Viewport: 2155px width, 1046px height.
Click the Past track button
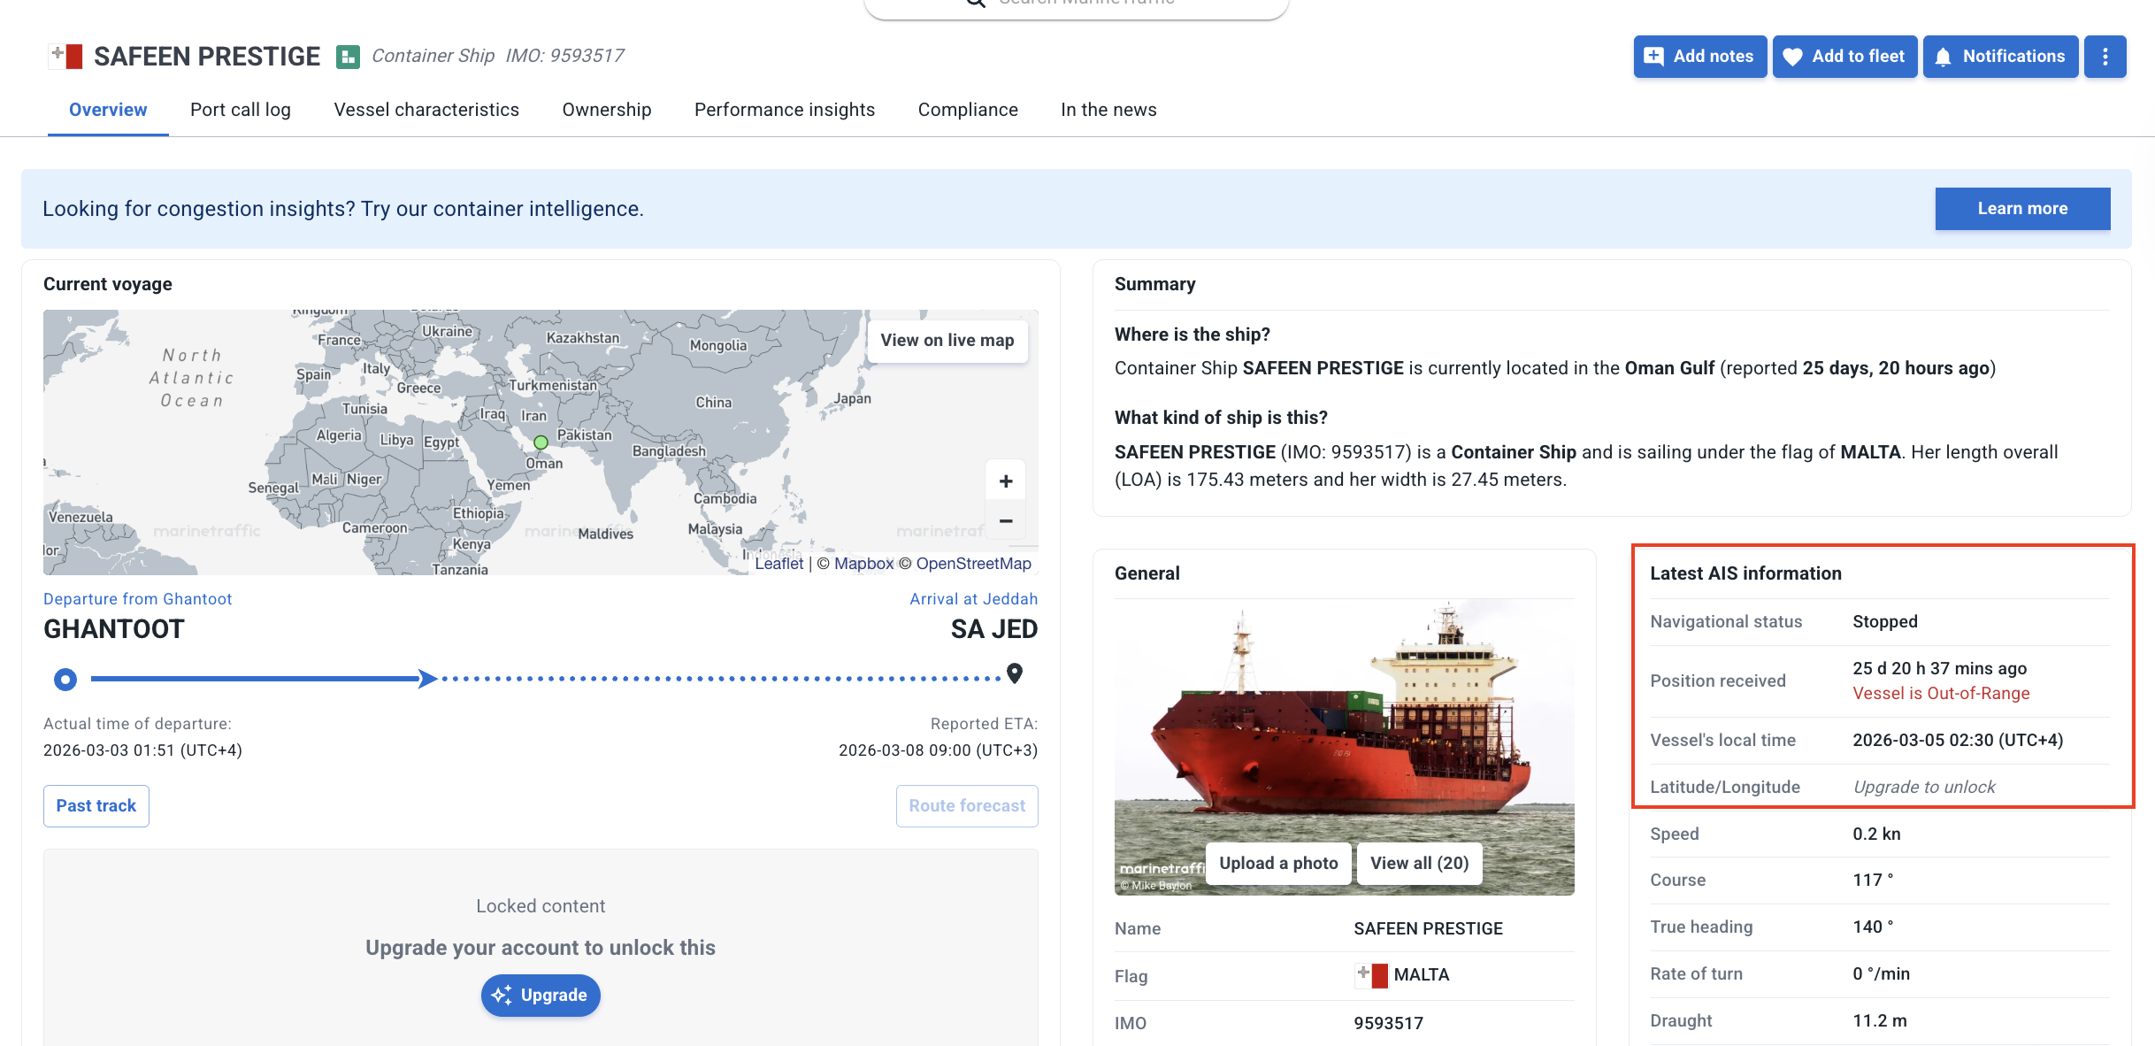pyautogui.click(x=96, y=806)
